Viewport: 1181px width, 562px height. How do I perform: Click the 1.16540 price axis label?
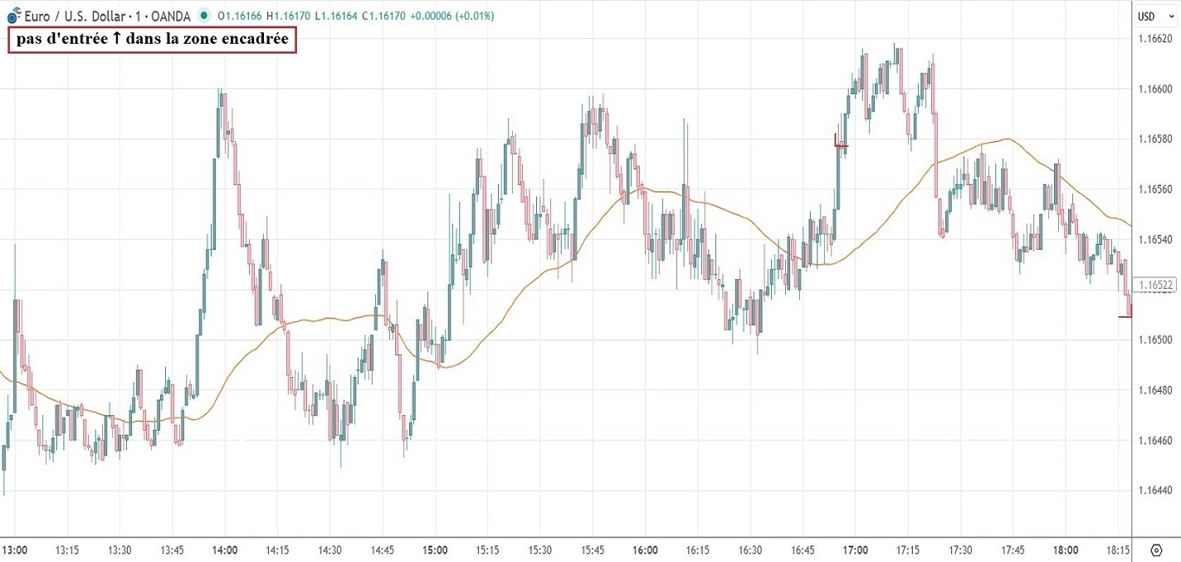point(1155,239)
